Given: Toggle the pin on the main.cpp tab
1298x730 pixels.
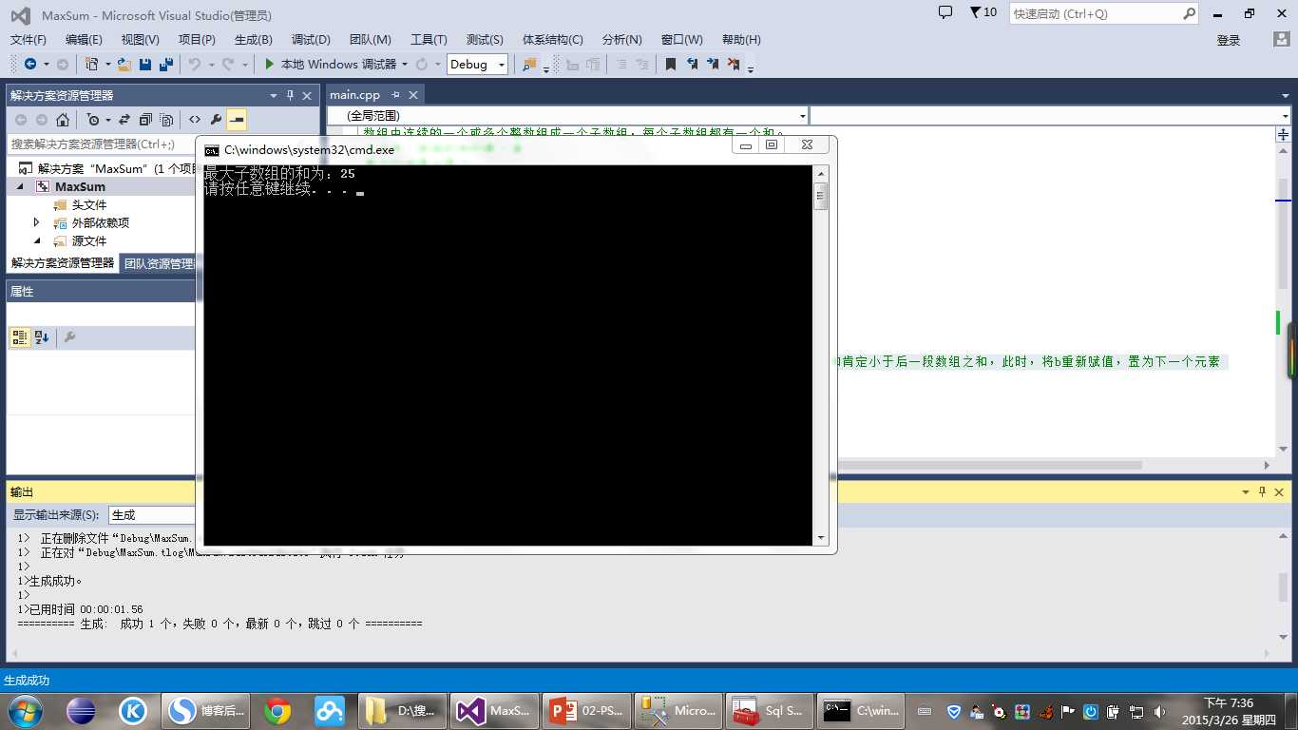Looking at the screenshot, I should click(395, 95).
